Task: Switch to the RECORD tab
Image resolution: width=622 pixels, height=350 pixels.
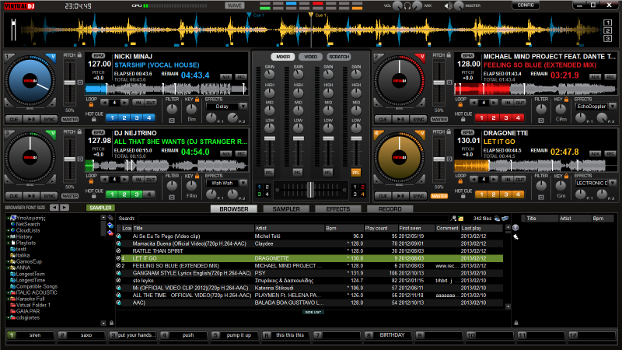Action: 390,208
